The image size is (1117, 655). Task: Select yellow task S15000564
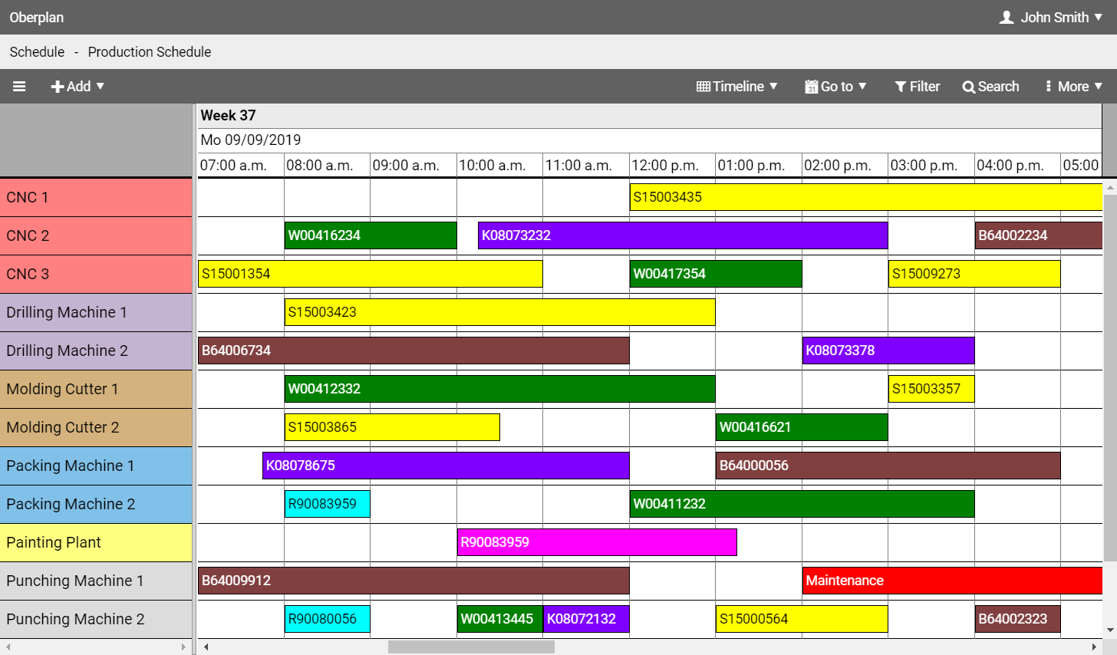(x=802, y=619)
